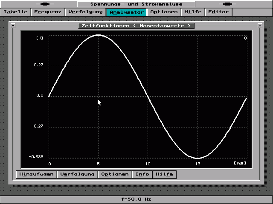273x204 pixels.
Task: Expand the window's top-right arrow button
Action: [260, 26]
